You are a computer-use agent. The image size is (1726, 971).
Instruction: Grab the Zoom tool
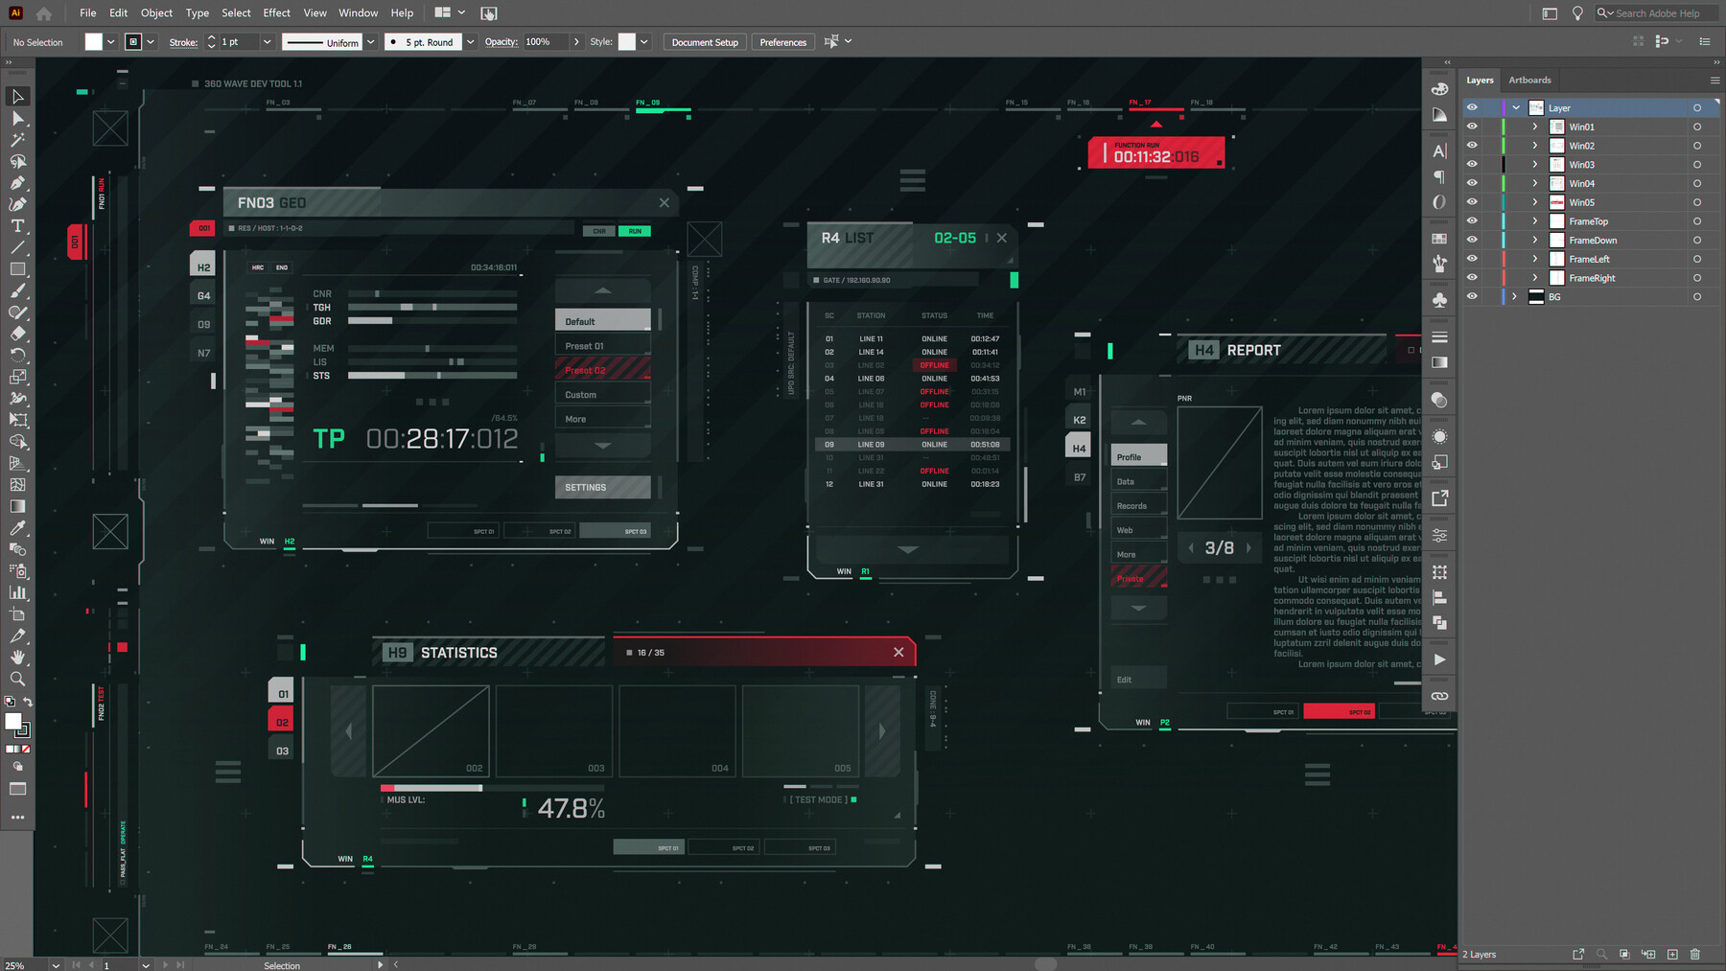17,679
